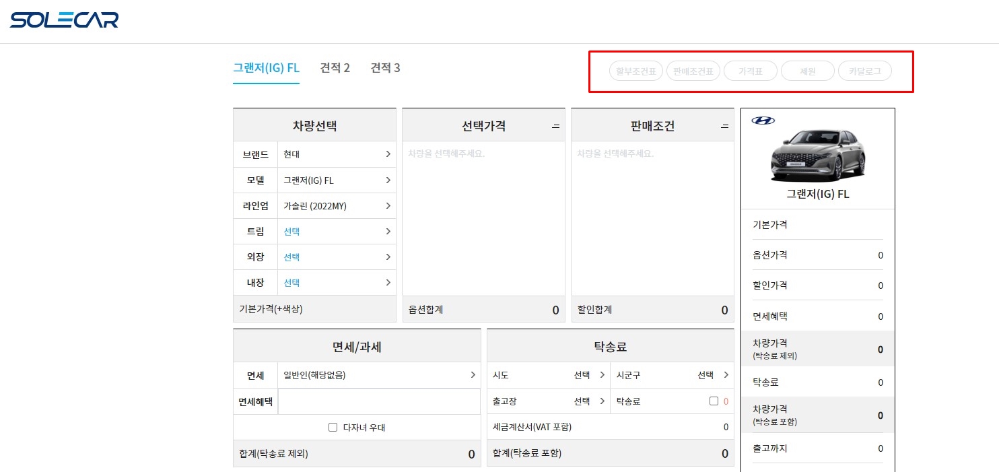Click the 옵션합계 total row
This screenshot has width=999, height=472.
[483, 310]
